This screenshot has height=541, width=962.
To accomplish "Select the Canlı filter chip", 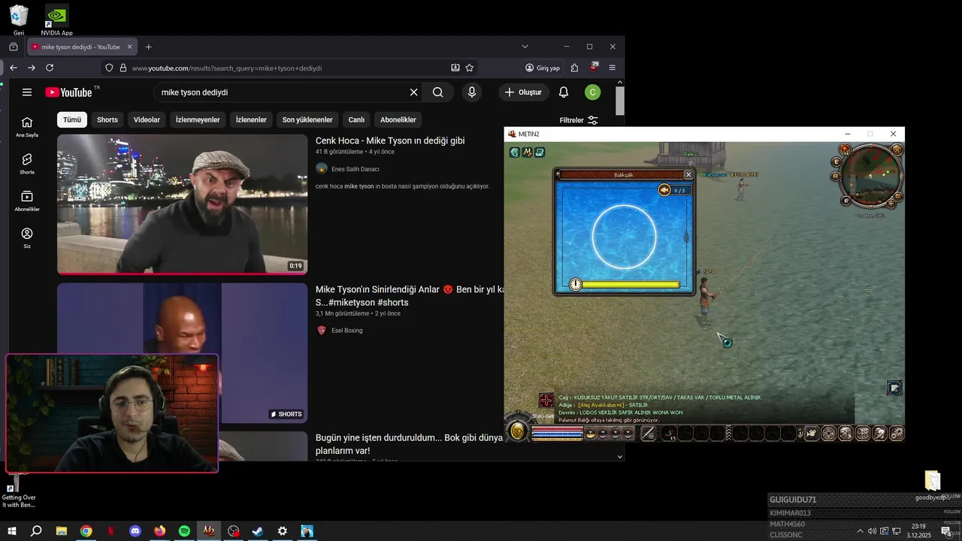I will coord(356,119).
